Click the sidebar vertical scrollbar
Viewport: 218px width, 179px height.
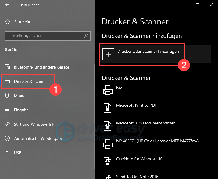(94, 116)
